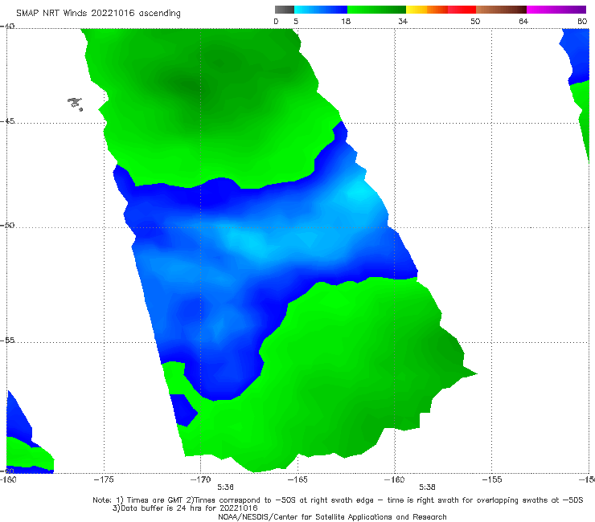595x522 pixels.
Task: Pick the yellow-to-red segment of the colorbar
Action: [441, 10]
